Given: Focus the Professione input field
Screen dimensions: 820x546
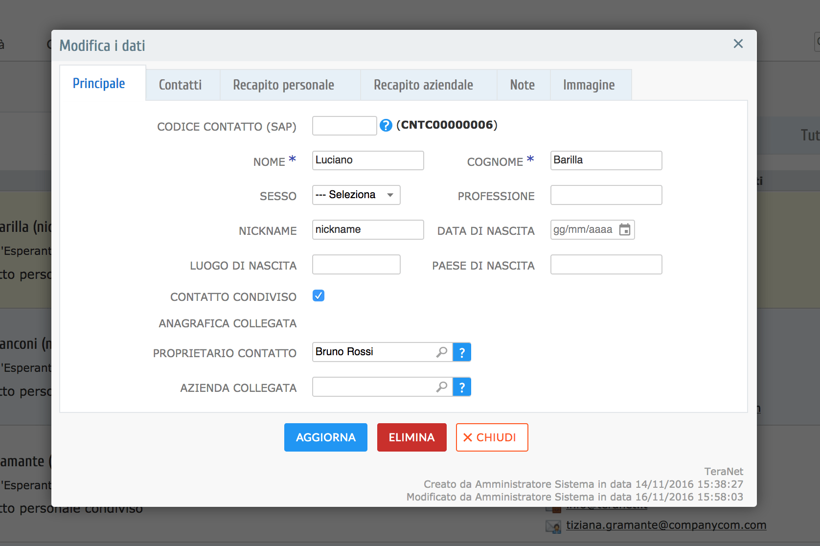Looking at the screenshot, I should click(x=606, y=195).
